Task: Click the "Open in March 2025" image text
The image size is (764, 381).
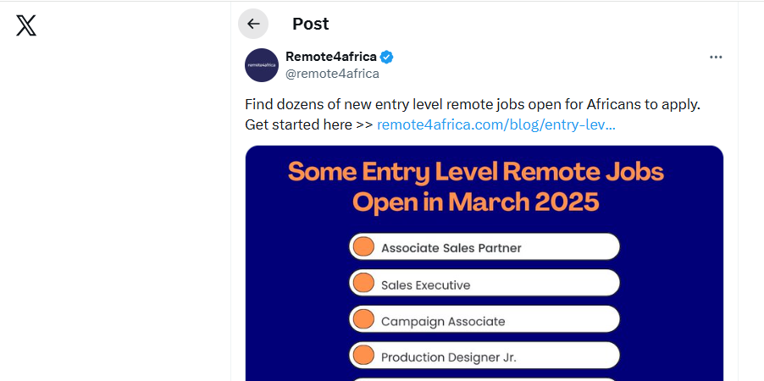Action: tap(476, 202)
